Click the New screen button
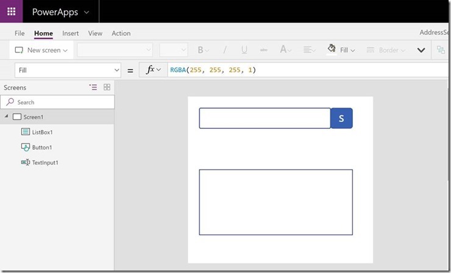This screenshot has width=451, height=273. click(41, 50)
